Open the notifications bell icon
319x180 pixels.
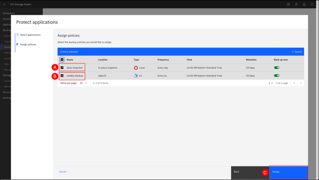pos(304,4)
